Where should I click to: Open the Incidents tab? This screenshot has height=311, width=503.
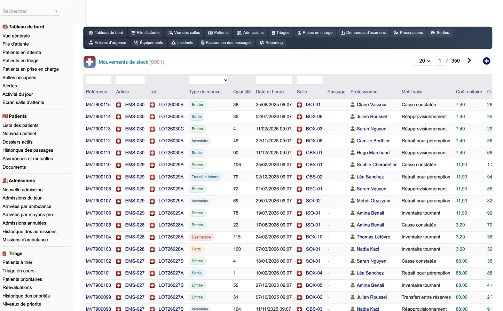click(x=182, y=43)
